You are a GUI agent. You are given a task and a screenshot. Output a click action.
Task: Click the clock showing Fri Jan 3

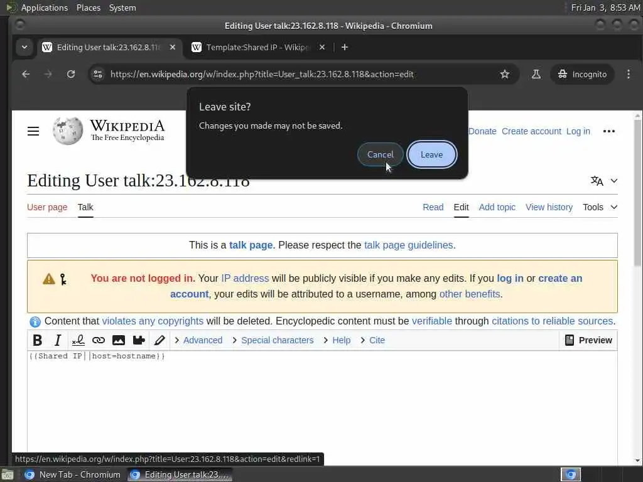606,8
